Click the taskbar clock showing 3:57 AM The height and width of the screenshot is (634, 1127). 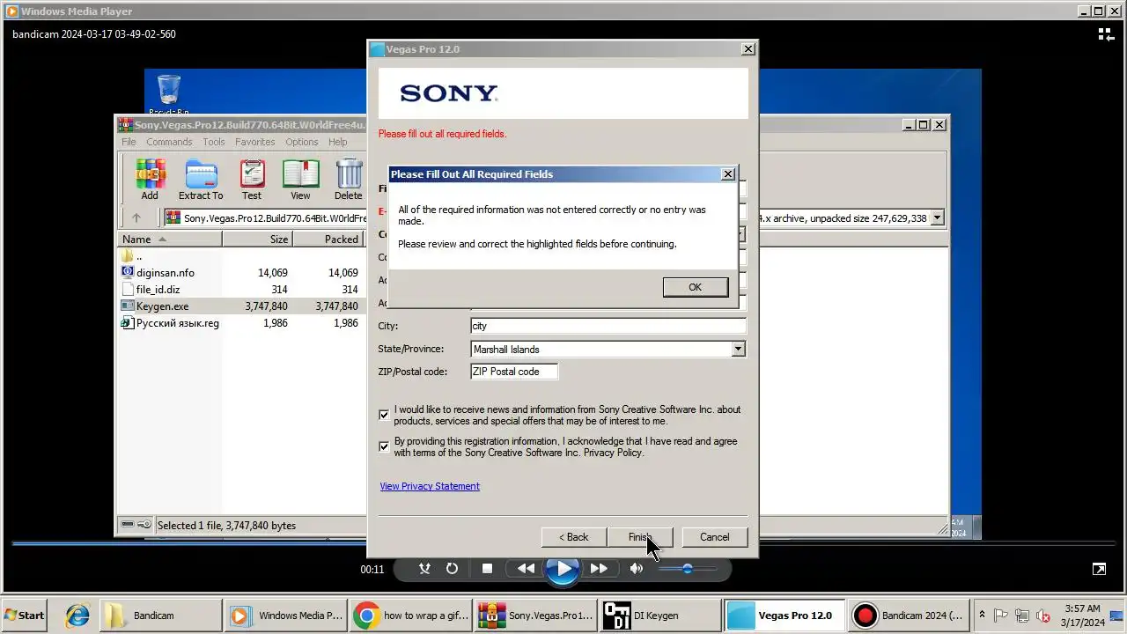tap(1082, 616)
